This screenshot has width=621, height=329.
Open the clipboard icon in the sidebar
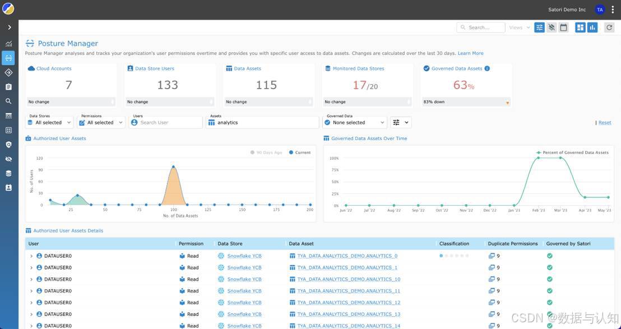click(9, 87)
